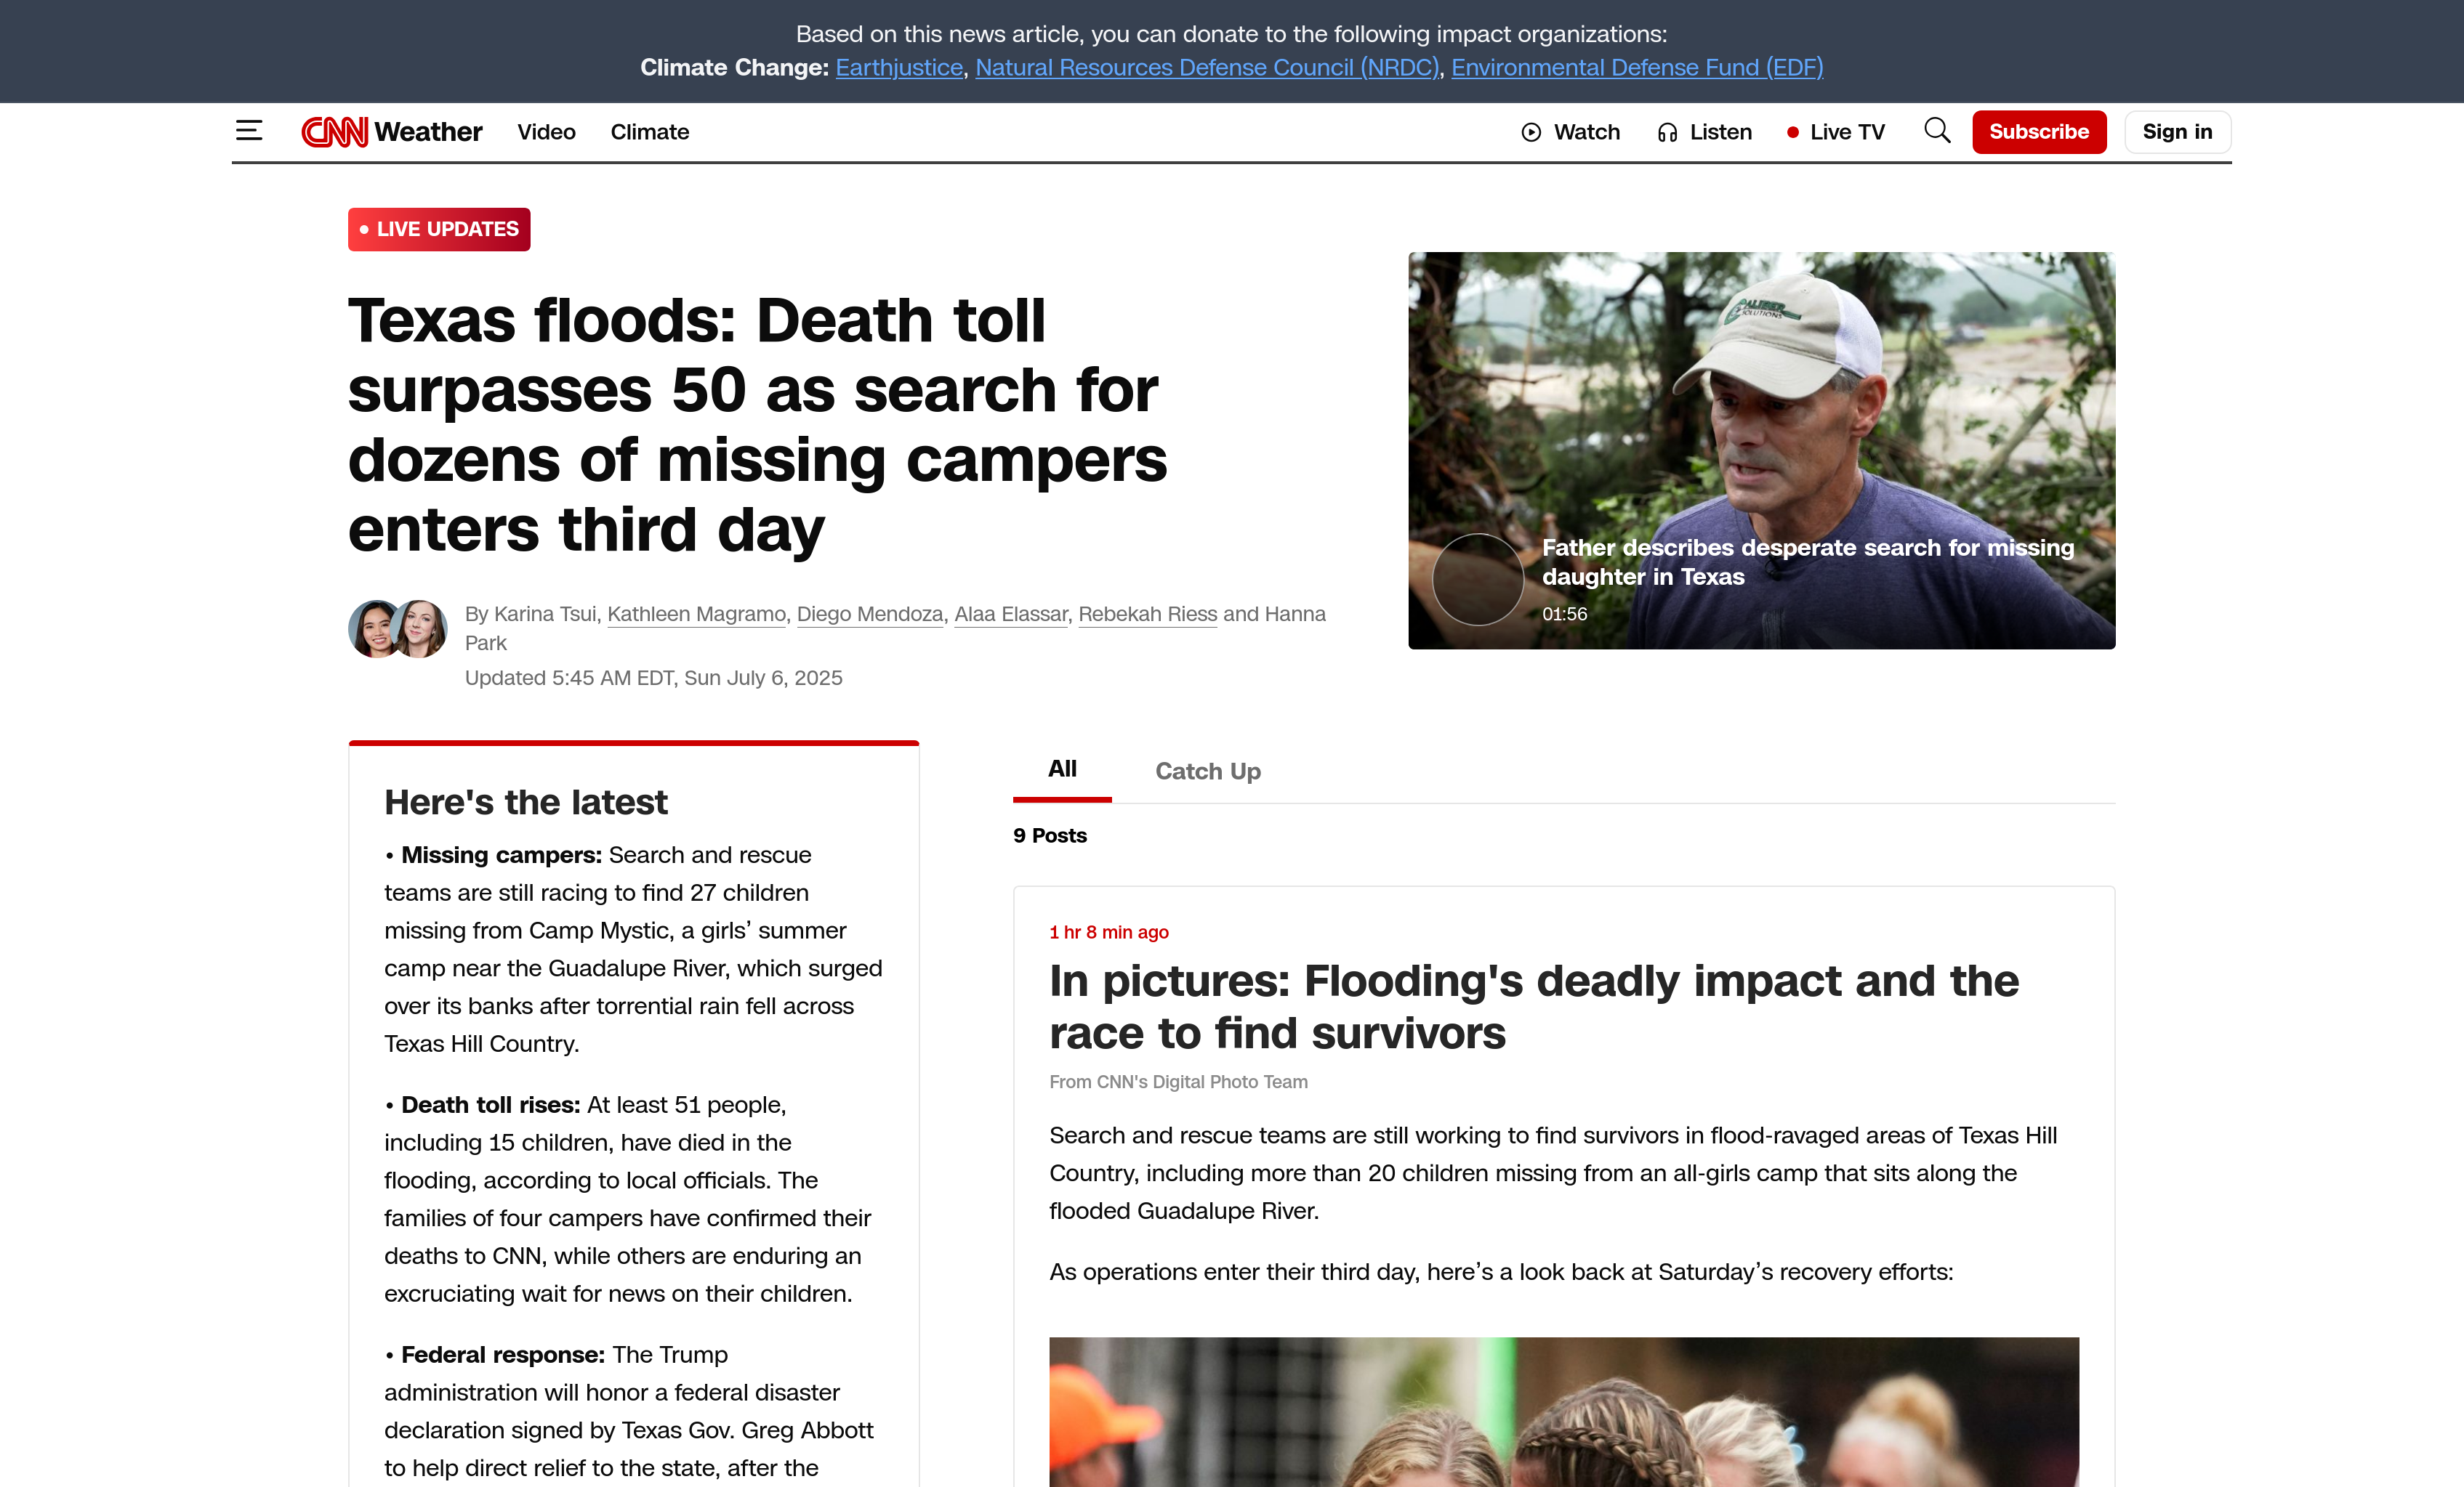Click the "Missing campers:" bullet label
The image size is (2464, 1487).
click(x=501, y=856)
